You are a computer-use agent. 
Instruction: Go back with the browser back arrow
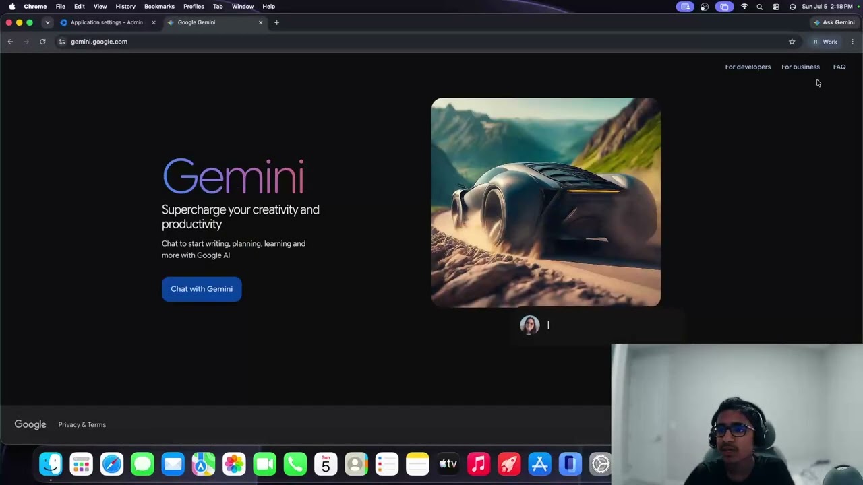click(x=10, y=42)
